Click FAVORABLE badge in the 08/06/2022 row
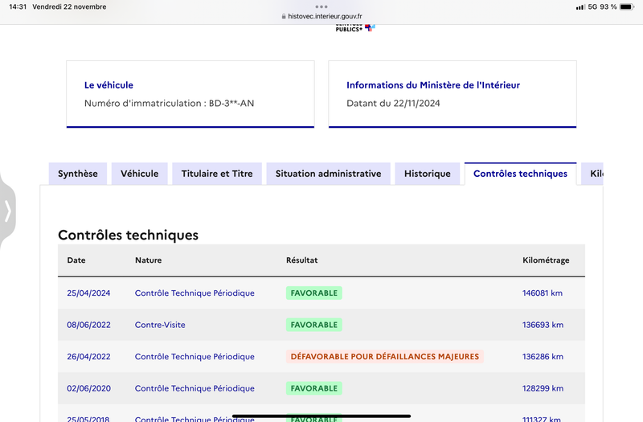Screen dimensions: 643x422 (314, 325)
